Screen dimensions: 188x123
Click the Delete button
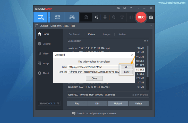click(x=139, y=103)
